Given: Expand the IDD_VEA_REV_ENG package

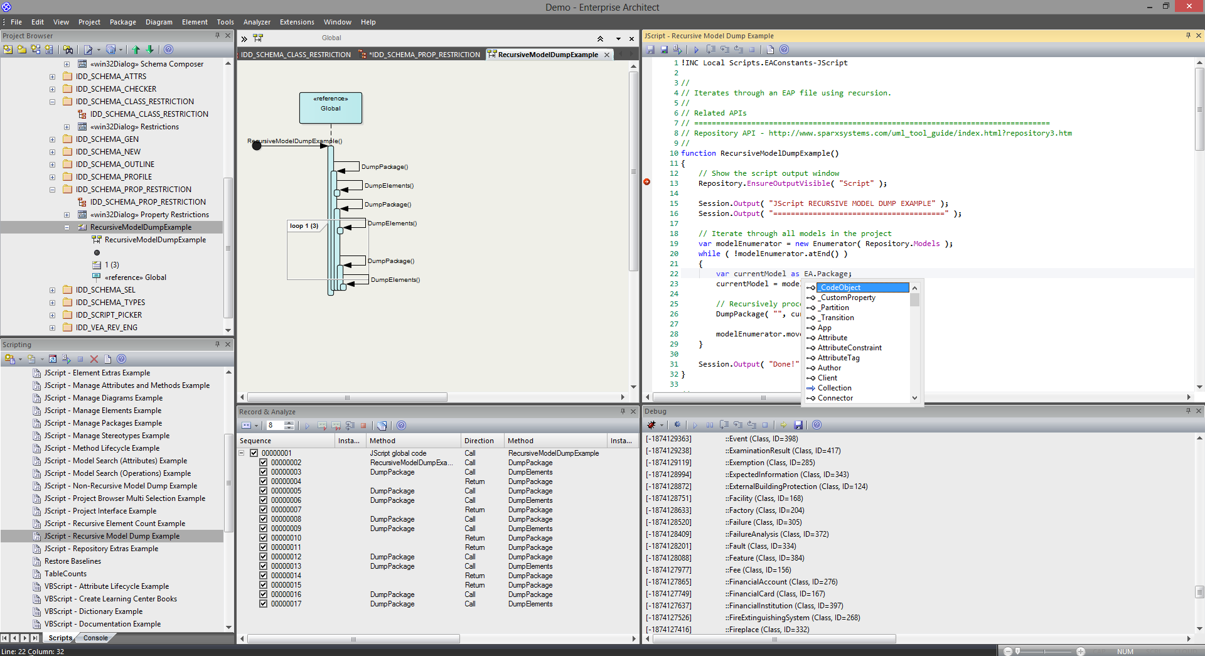Looking at the screenshot, I should pyautogui.click(x=53, y=328).
